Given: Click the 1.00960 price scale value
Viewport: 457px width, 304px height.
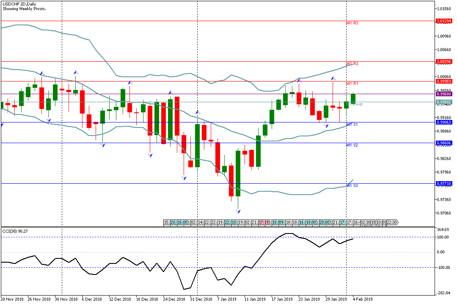Looking at the screenshot, I should coord(444,36).
